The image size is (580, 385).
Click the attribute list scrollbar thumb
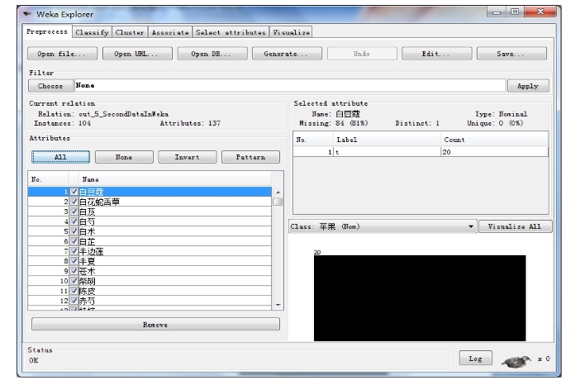pyautogui.click(x=278, y=202)
